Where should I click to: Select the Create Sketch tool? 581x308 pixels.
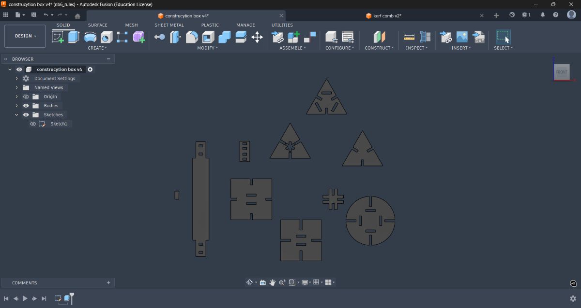[57, 36]
